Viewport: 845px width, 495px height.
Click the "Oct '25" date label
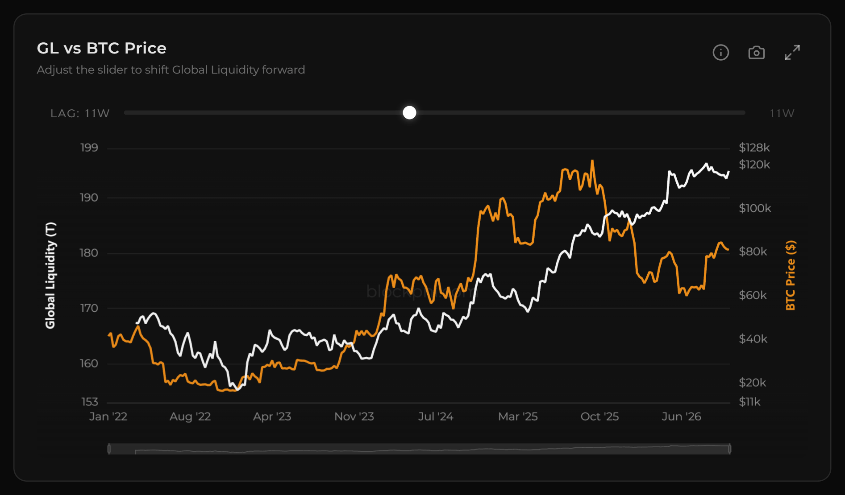[x=599, y=417]
